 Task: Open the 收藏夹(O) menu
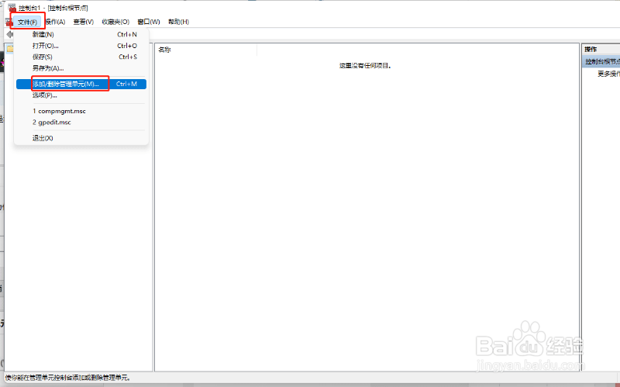coord(115,22)
